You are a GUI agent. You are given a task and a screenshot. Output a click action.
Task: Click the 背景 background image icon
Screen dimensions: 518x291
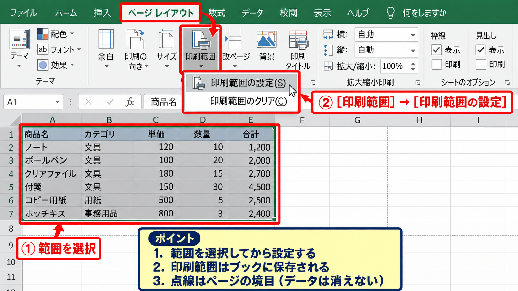(x=267, y=40)
